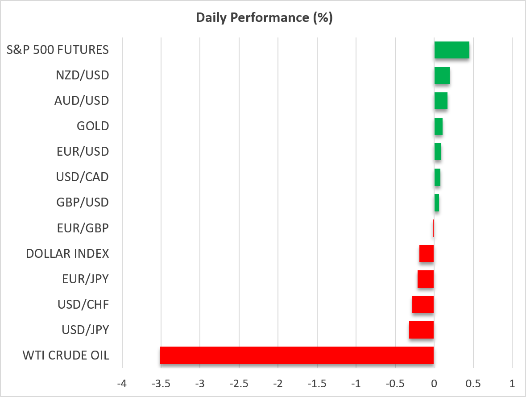Click the green AUD/USD bar
Viewport: 526px width, 397px height.
[441, 101]
